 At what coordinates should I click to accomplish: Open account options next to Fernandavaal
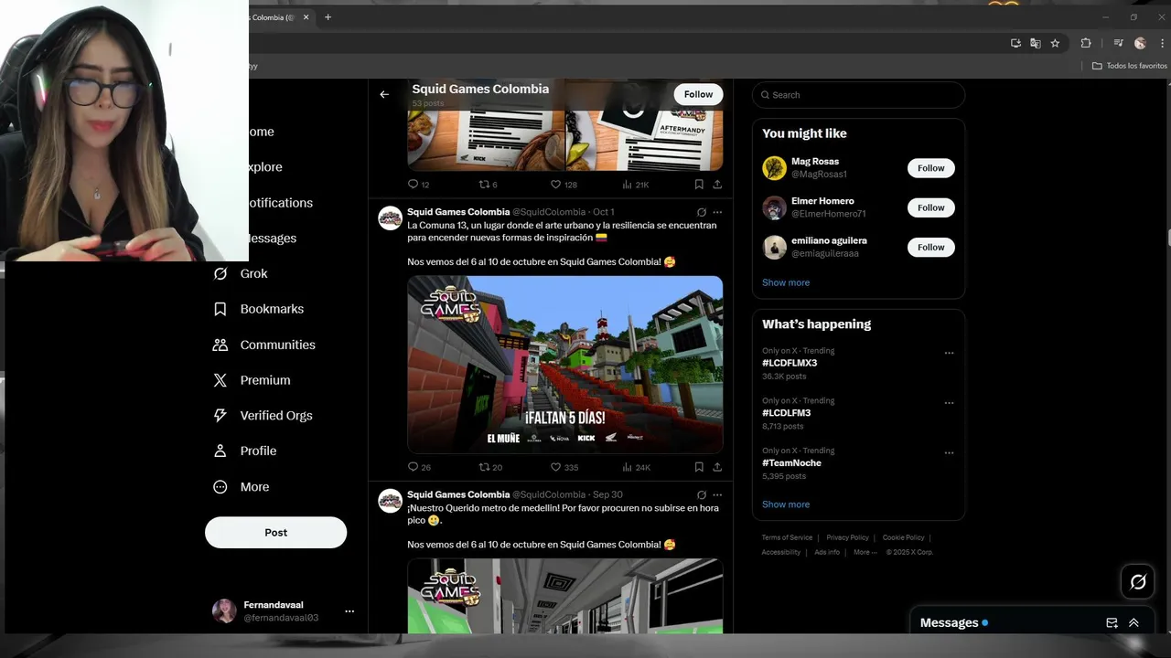coord(349,611)
